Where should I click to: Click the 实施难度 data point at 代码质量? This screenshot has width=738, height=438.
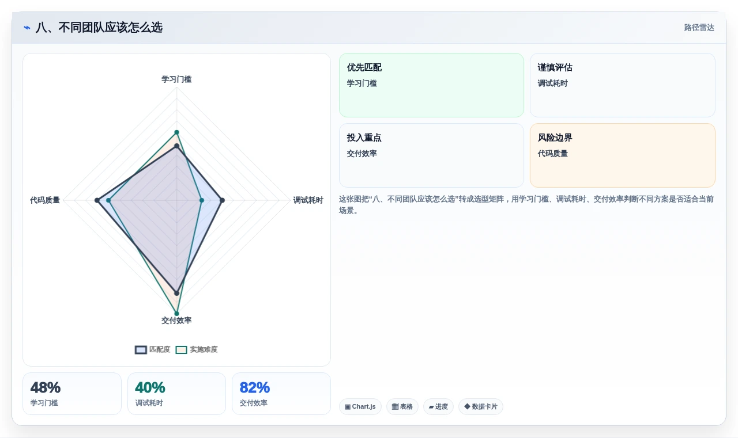(108, 200)
